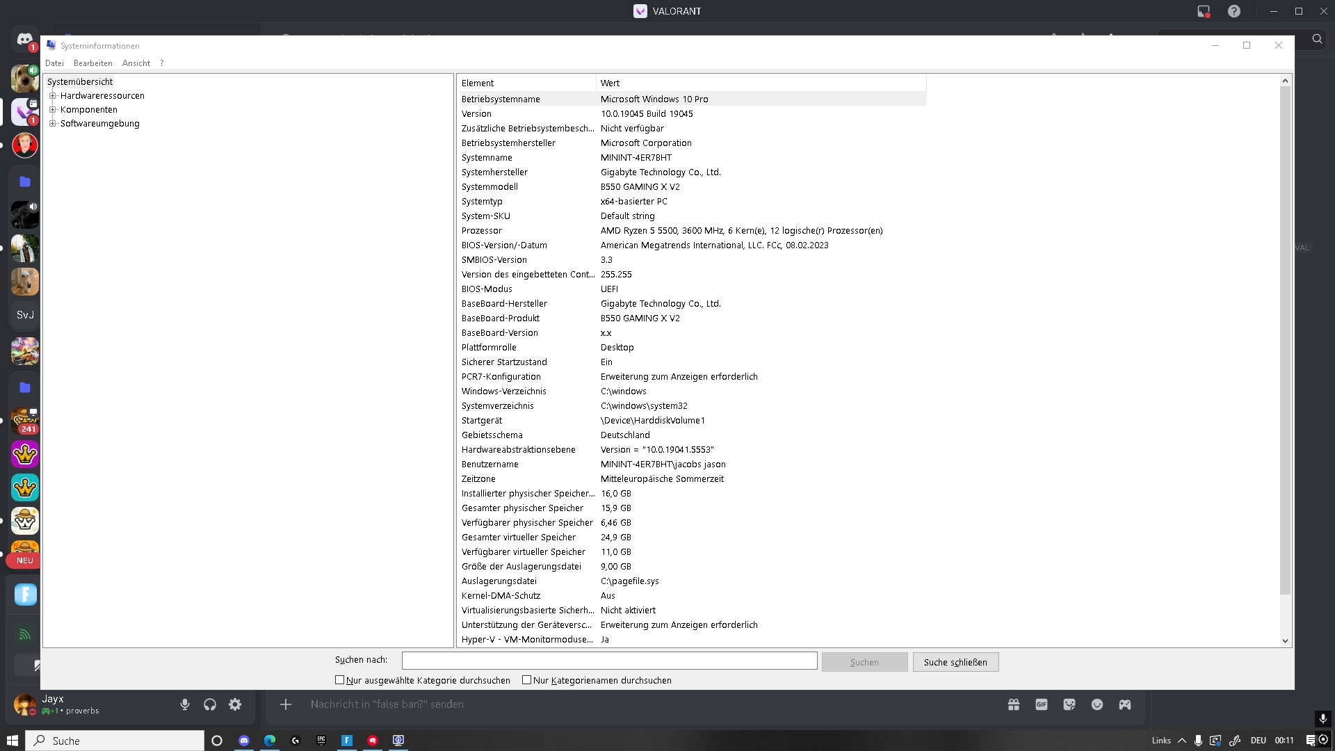
Task: Open the ? help menu
Action: click(162, 63)
